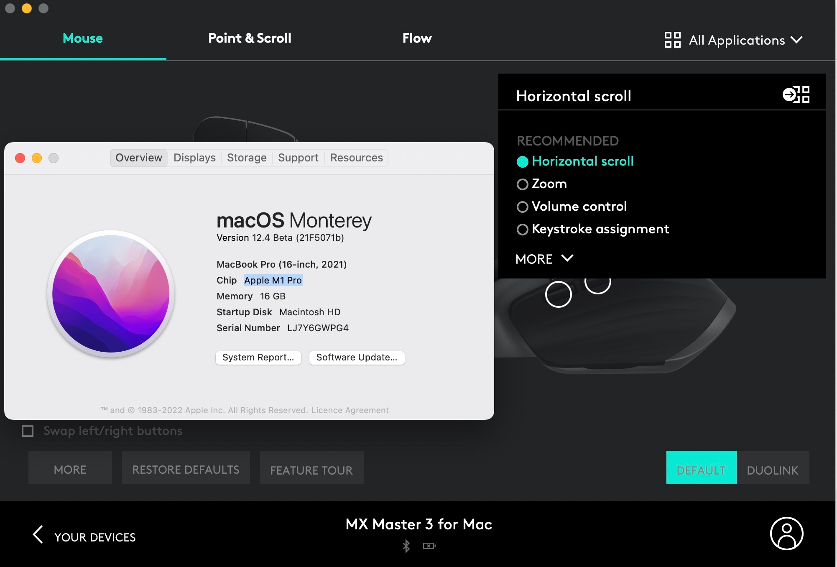Click the application-specific settings icon in Horizontal scroll header

[796, 94]
